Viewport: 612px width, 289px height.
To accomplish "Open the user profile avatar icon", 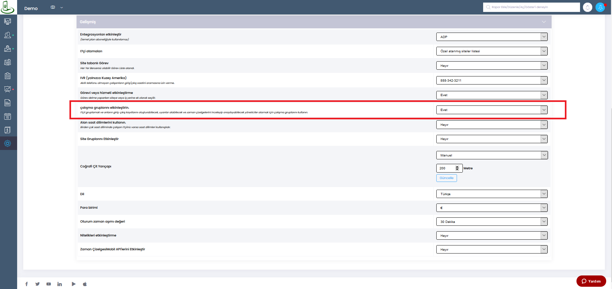I will tap(600, 7).
